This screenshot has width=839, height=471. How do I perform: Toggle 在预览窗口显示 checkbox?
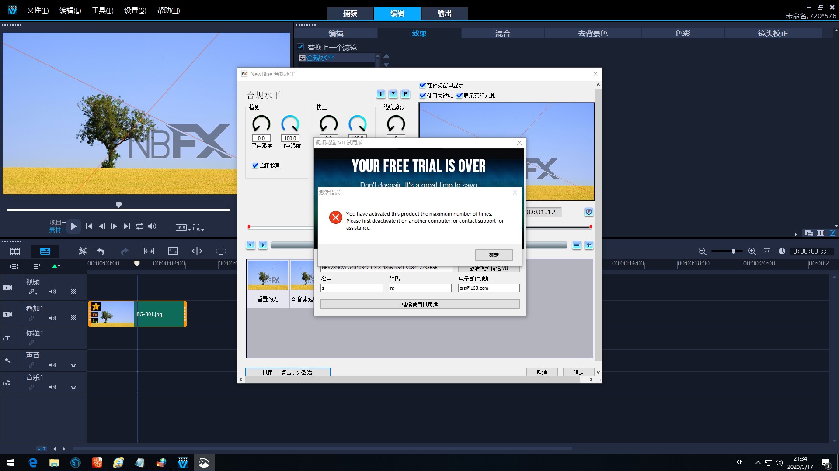pyautogui.click(x=423, y=85)
